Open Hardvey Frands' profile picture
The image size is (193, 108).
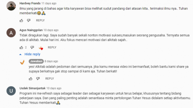click(11, 6)
